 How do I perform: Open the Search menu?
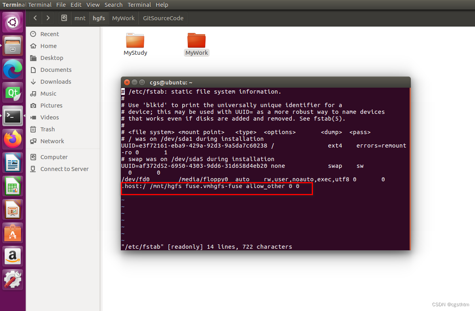113,4
